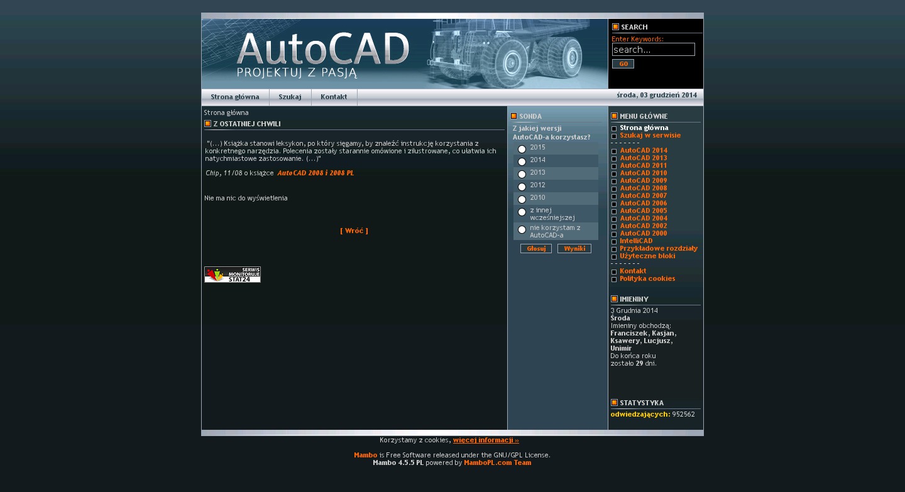
Task: Open the 'więcej informacji' cookies link
Action: pyautogui.click(x=486, y=440)
